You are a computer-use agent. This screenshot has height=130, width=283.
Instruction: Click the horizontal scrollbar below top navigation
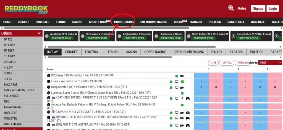96,28
